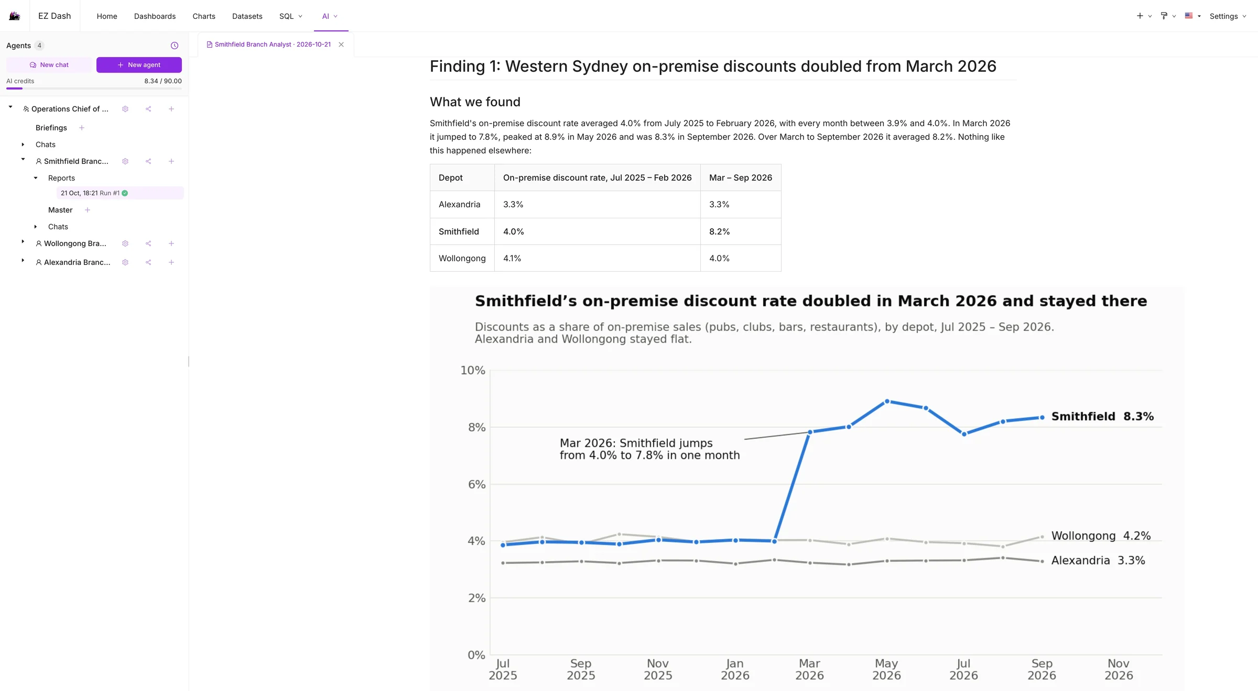Open settings gear for Wollongong Branch agent
Screen dimensions: 1258x691
125,243
